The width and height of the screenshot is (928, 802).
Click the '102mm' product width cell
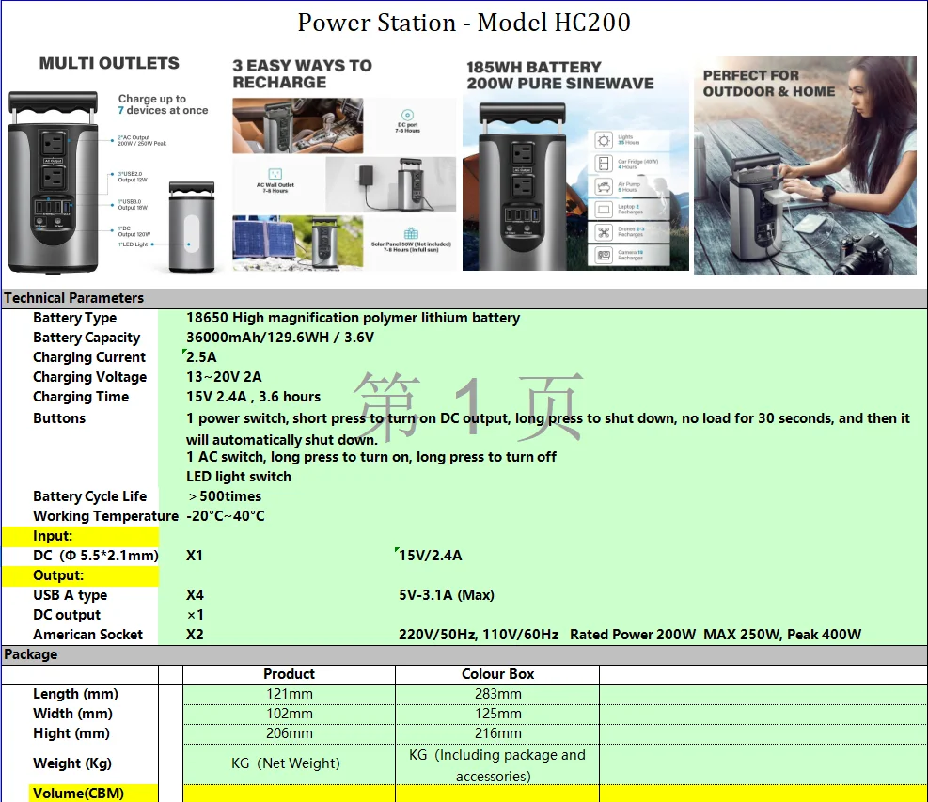[289, 714]
